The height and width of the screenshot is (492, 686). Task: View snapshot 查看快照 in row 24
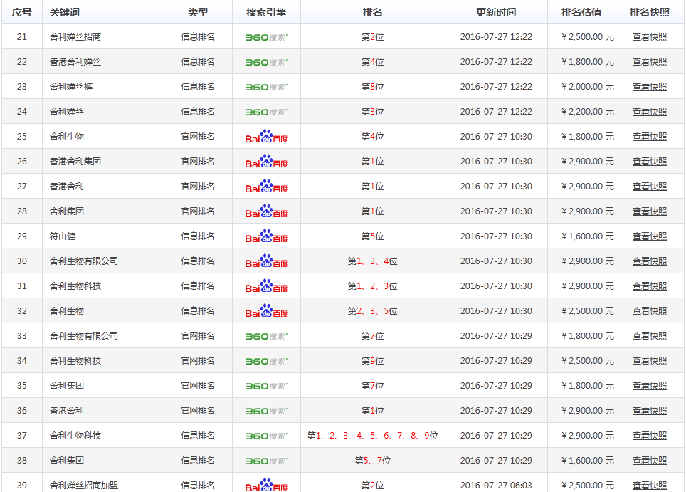pos(649,112)
